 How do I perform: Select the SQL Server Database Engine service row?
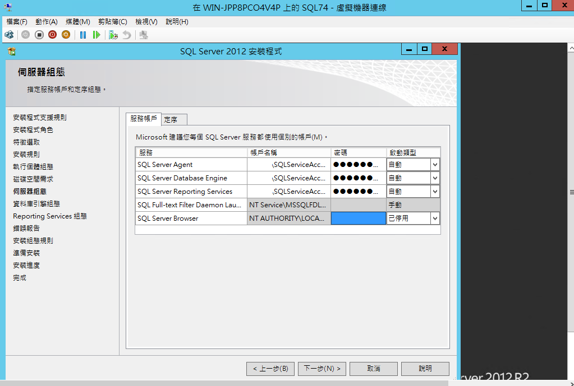click(191, 178)
